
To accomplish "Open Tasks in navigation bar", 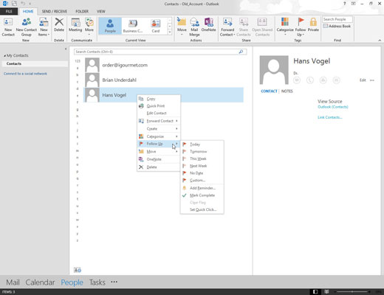I will tap(97, 282).
